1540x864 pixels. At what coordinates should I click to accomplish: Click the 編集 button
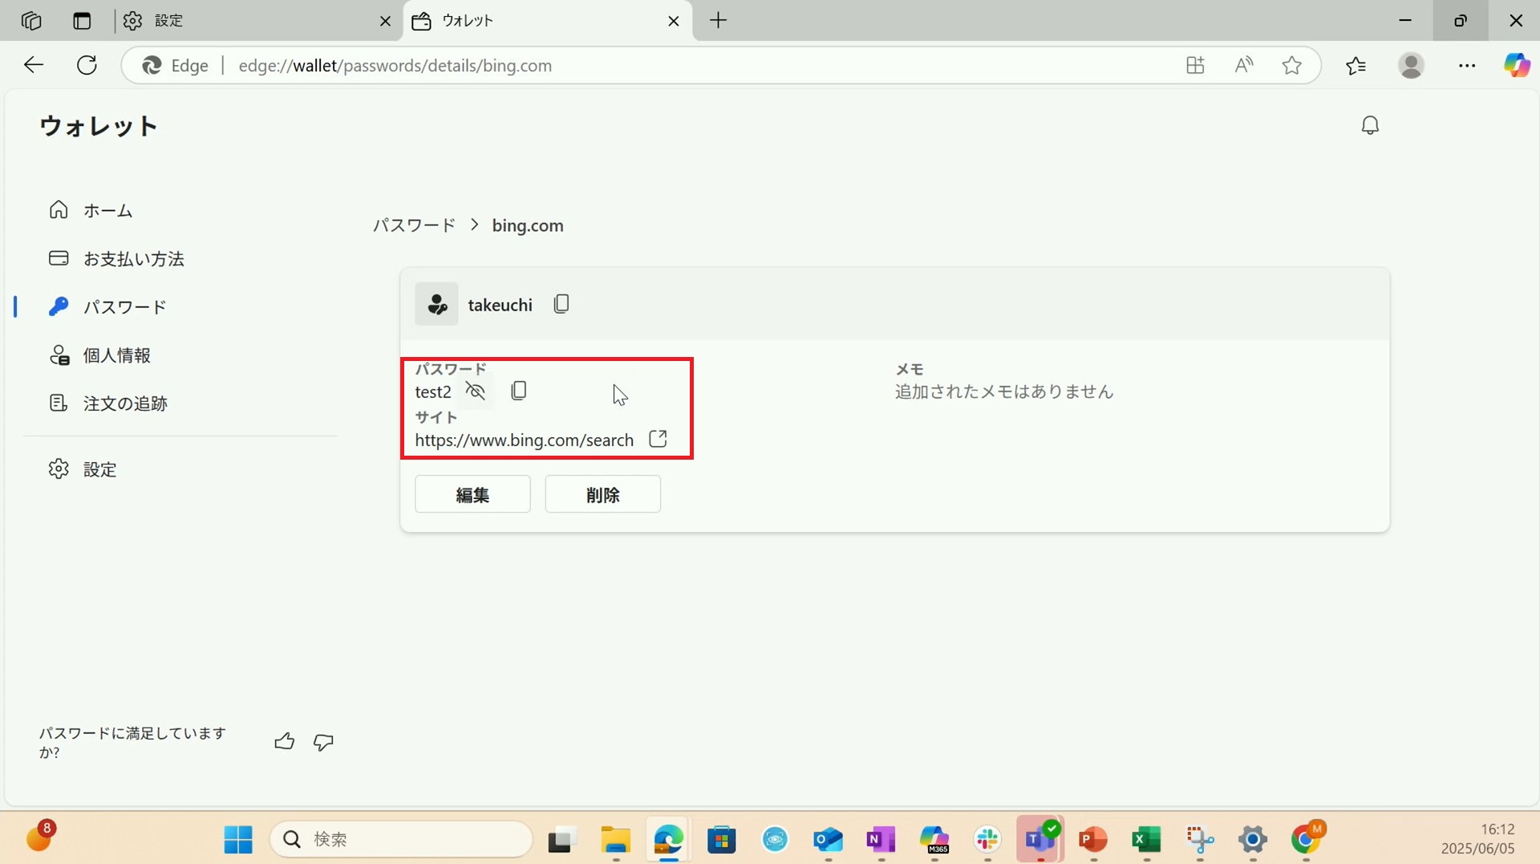472,494
